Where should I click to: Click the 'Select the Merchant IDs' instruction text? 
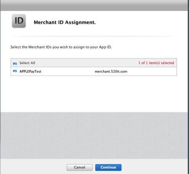[x=61, y=47]
